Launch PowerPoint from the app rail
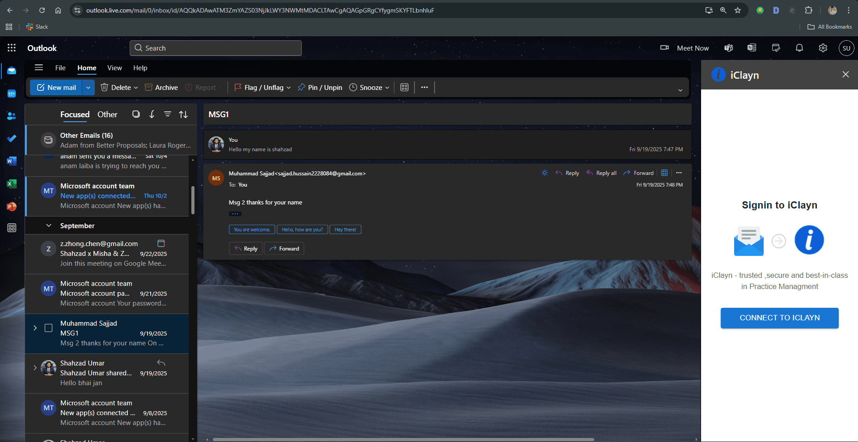This screenshot has height=442, width=858. tap(12, 206)
